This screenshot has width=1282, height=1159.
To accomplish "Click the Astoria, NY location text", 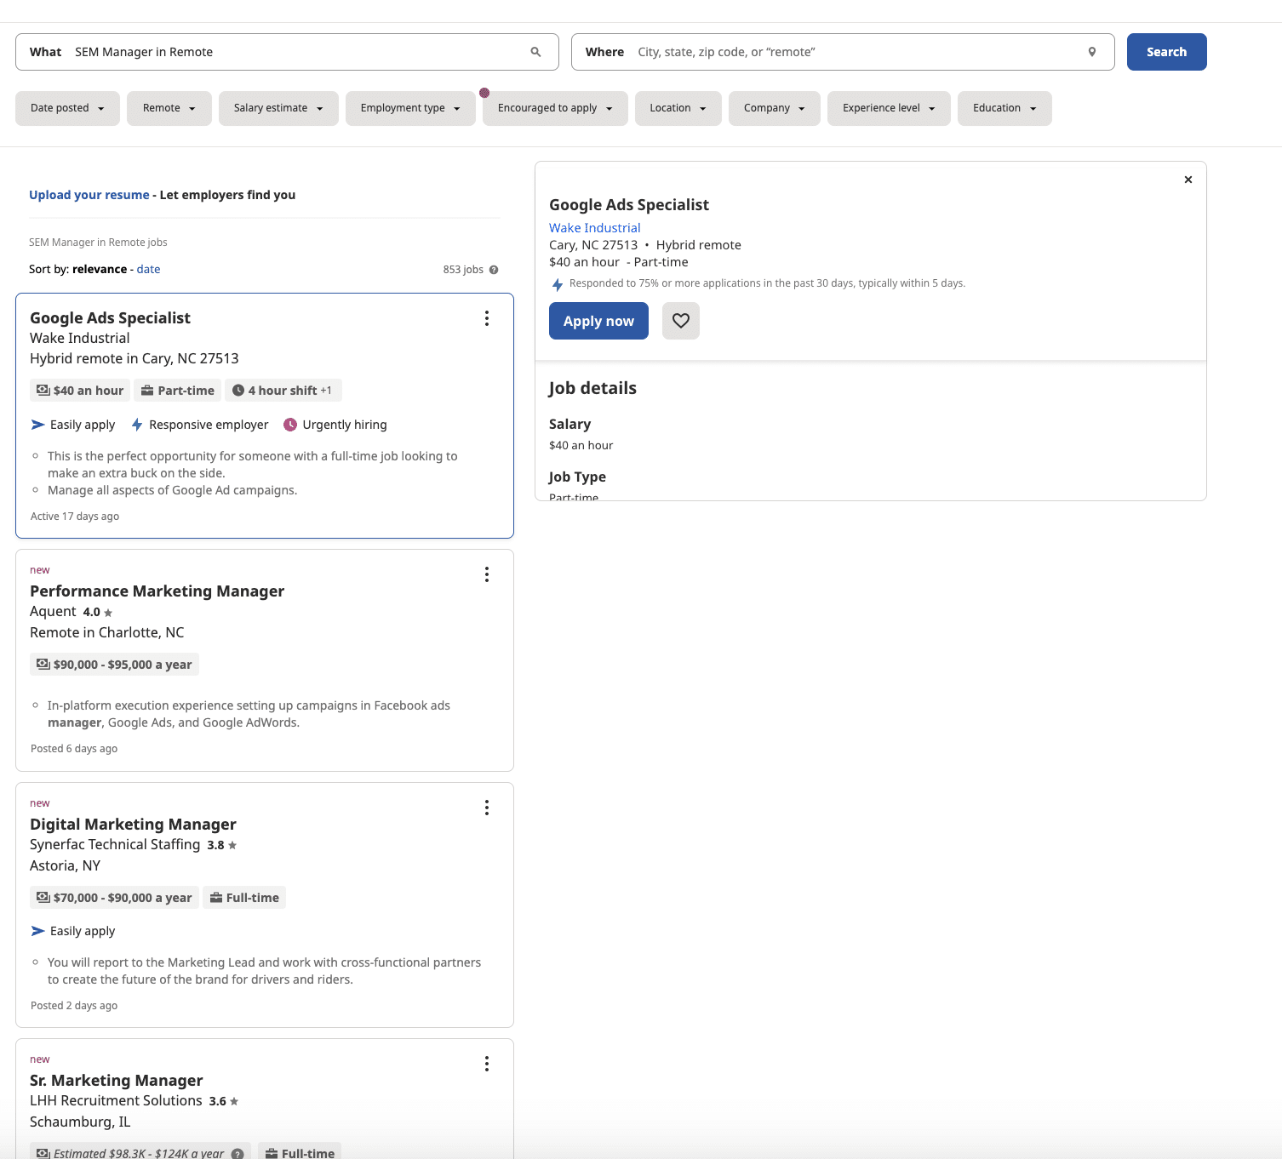I will click(65, 865).
